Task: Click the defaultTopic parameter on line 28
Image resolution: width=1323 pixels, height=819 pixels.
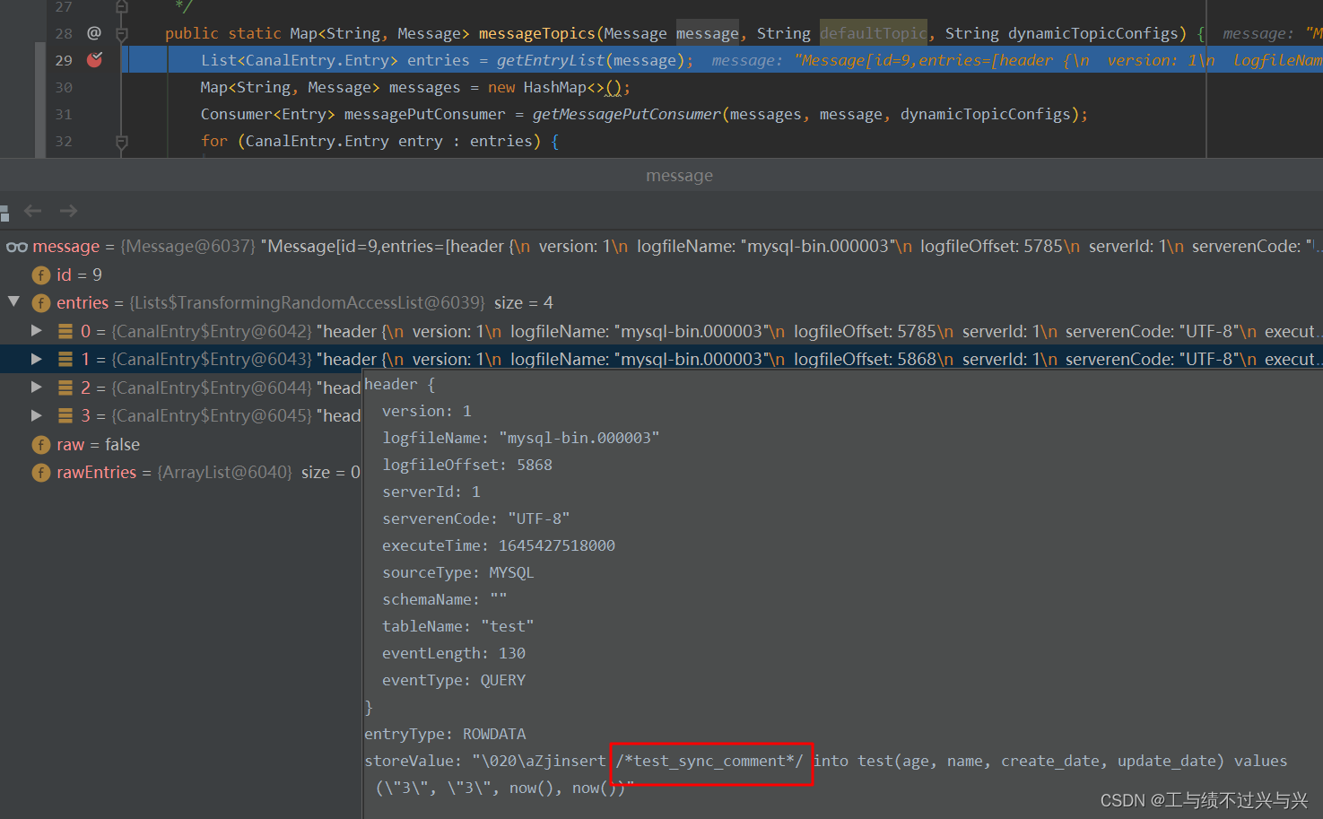Action: click(x=874, y=33)
